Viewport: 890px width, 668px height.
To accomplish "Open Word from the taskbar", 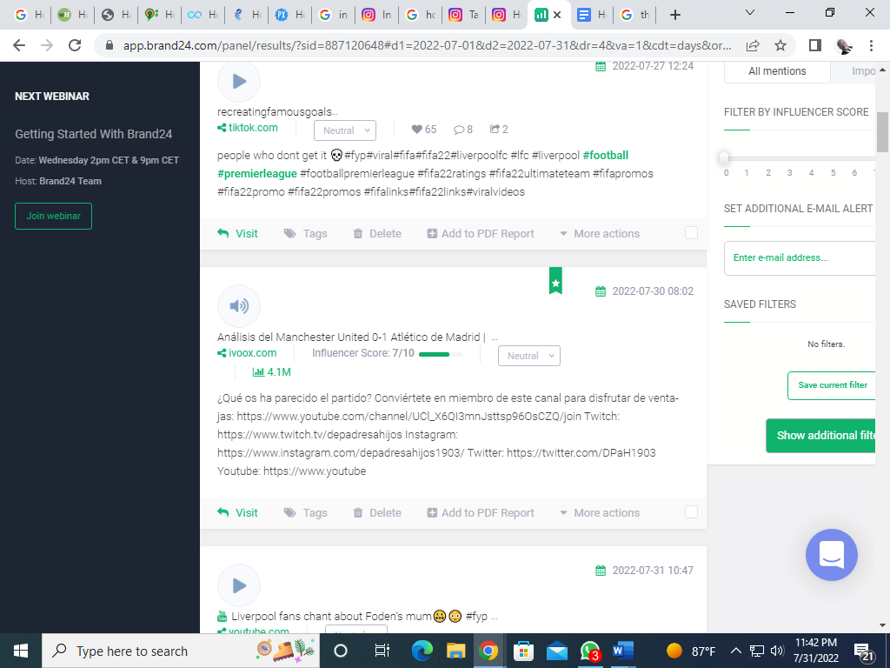I will point(622,651).
